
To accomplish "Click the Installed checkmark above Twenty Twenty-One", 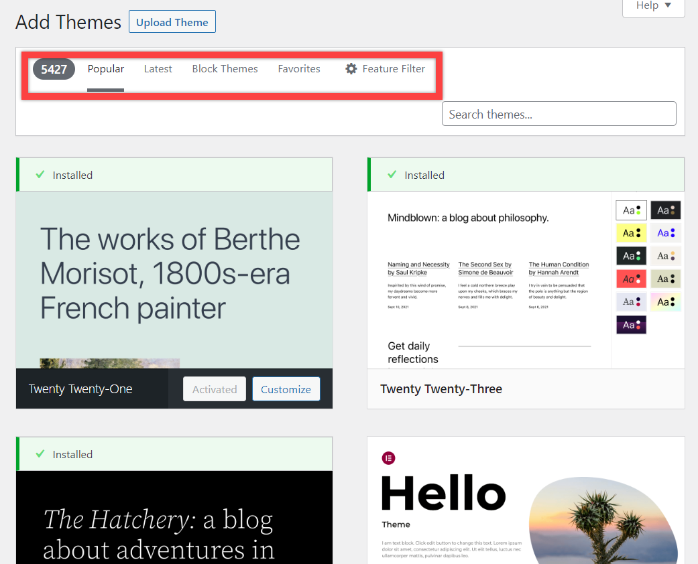I will tap(40, 174).
